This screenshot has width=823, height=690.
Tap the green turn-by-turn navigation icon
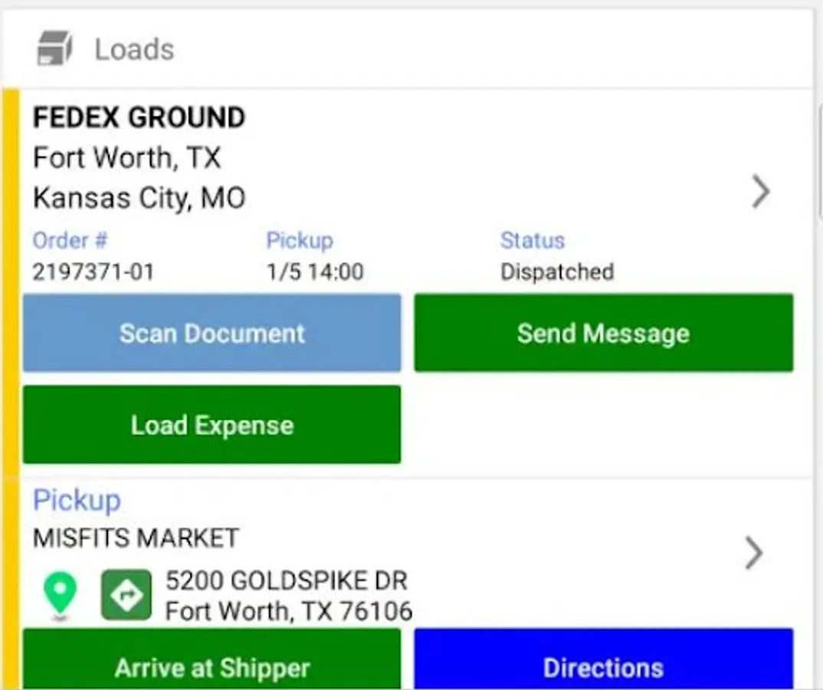pos(126,595)
